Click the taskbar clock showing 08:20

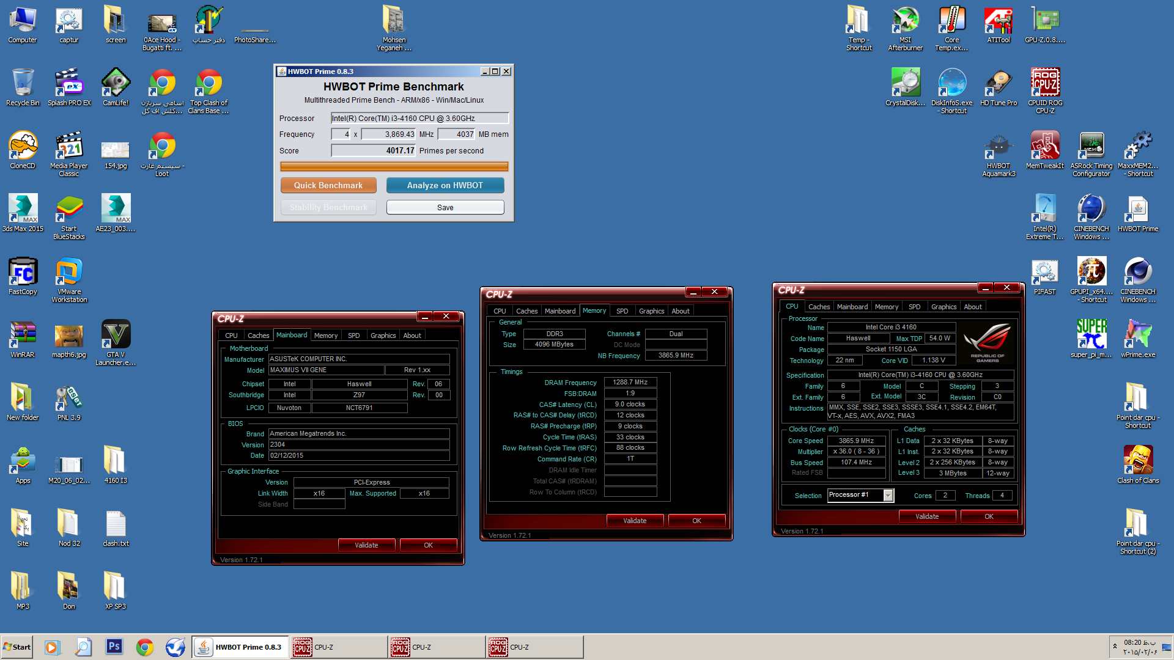click(x=1140, y=647)
